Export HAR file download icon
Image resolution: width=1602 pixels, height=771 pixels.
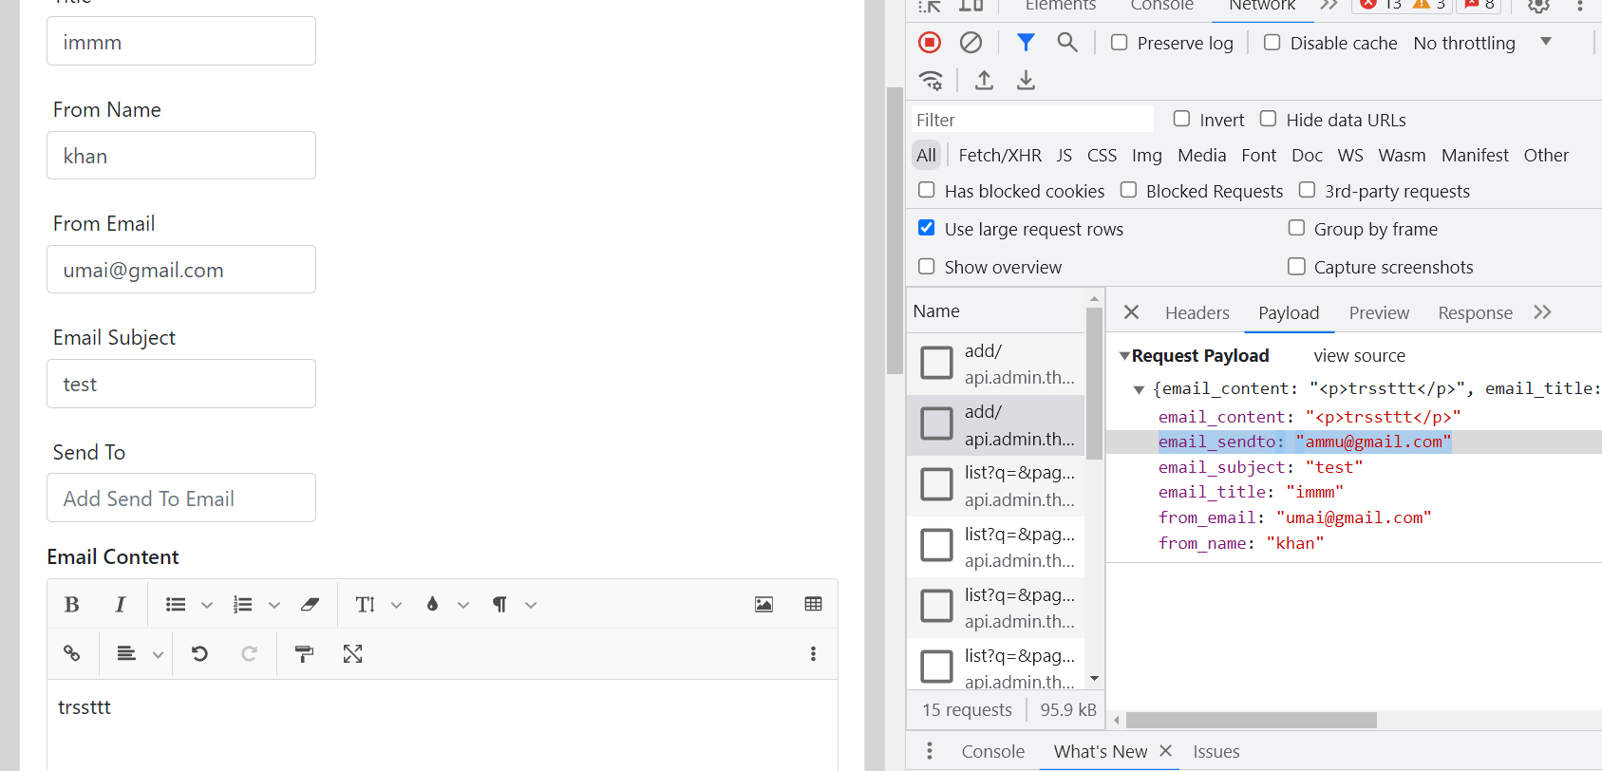click(1026, 81)
